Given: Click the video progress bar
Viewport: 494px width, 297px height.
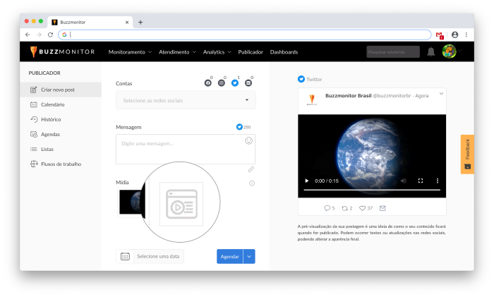Looking at the screenshot, I should tap(371, 190).
